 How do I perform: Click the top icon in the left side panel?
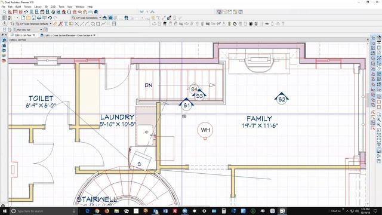point(4,40)
